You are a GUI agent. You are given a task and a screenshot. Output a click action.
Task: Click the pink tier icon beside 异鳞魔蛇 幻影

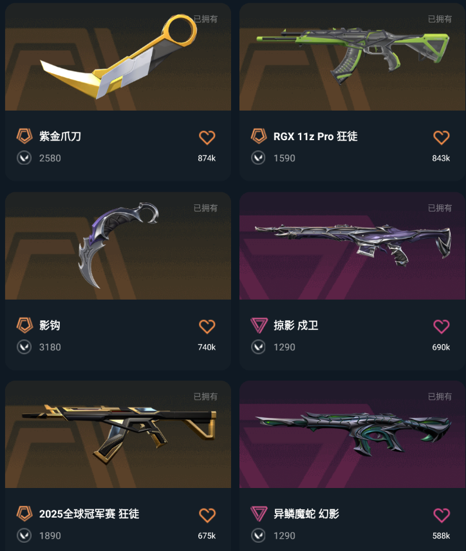click(x=259, y=514)
